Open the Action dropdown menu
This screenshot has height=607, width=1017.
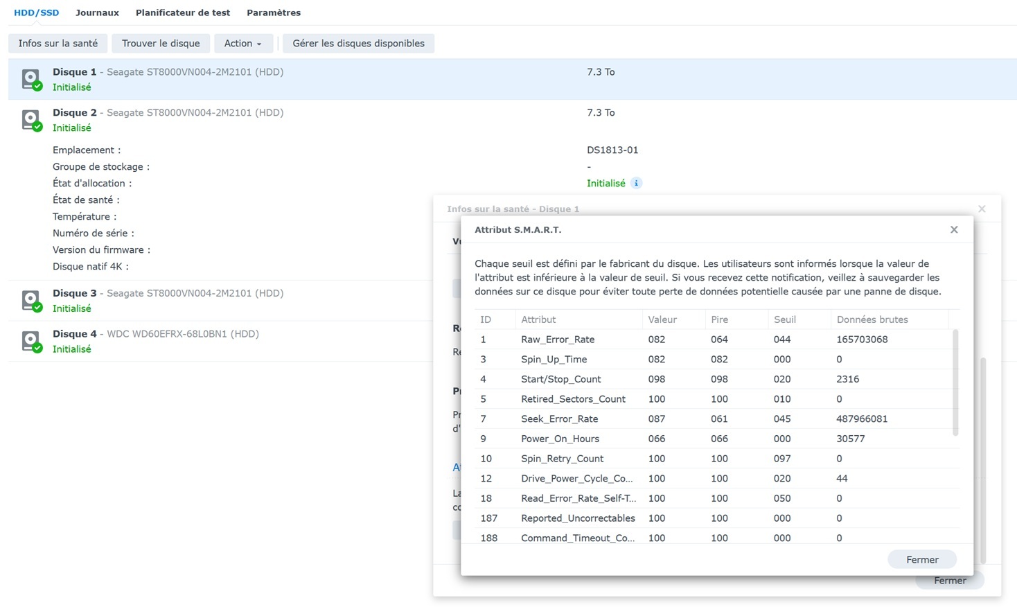pyautogui.click(x=243, y=43)
